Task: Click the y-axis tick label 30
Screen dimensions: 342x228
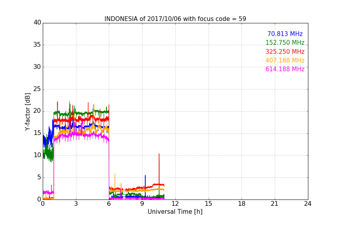Action: (37, 67)
